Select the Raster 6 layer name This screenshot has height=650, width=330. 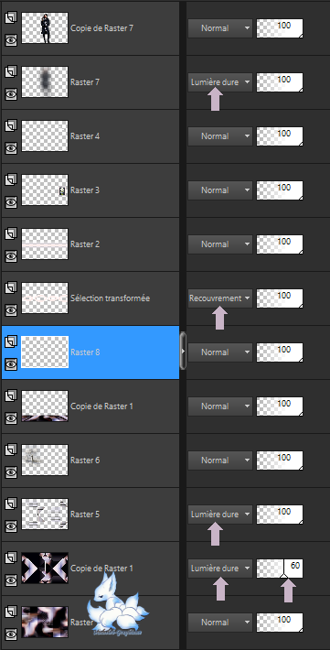tap(85, 460)
